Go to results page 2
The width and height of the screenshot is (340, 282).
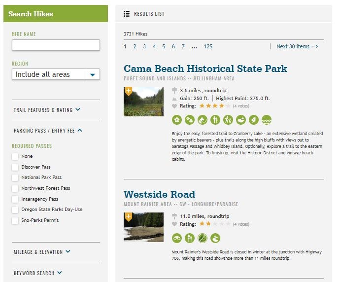point(135,46)
